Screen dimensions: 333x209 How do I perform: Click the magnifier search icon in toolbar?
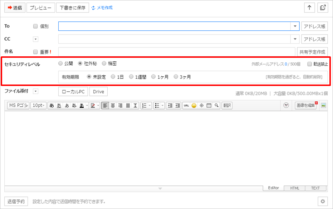216,106
